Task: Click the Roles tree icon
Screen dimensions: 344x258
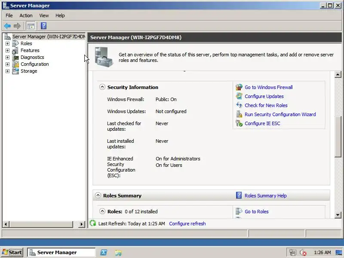Action: (15, 43)
